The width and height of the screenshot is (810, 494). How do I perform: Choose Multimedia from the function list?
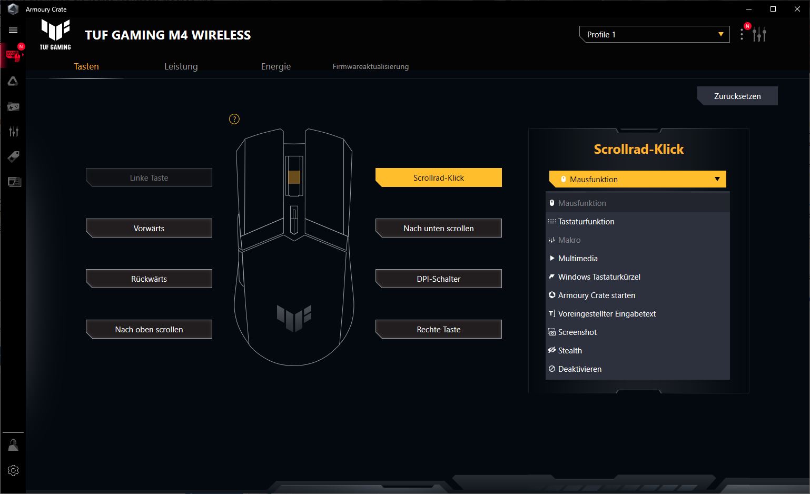(x=638, y=258)
